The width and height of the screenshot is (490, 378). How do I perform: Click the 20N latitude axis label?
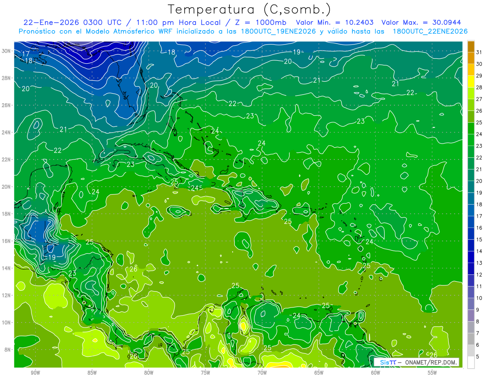point(7,187)
